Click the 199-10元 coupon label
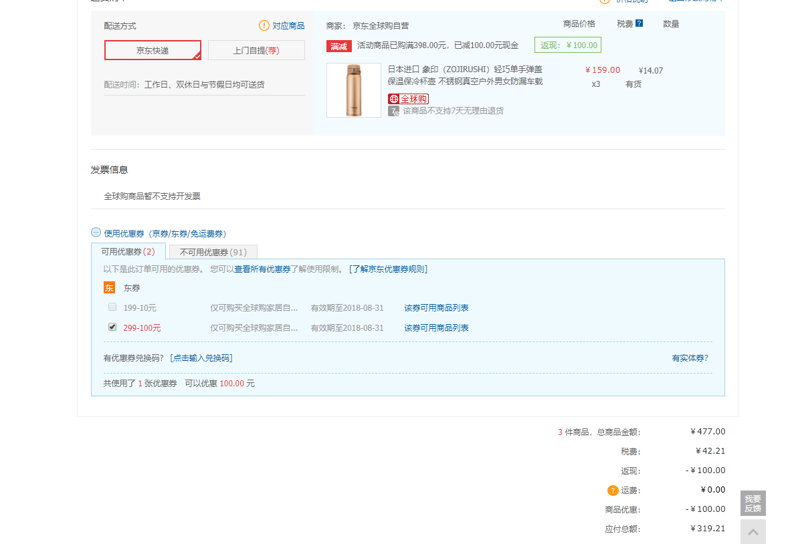This screenshot has height=544, width=786. (x=140, y=307)
